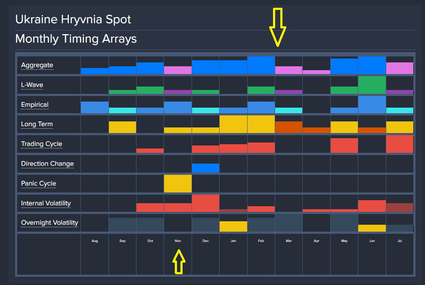Click the tall red Internal Volatility bar in December
Viewport: 425px width, 285px height.
tap(206, 203)
